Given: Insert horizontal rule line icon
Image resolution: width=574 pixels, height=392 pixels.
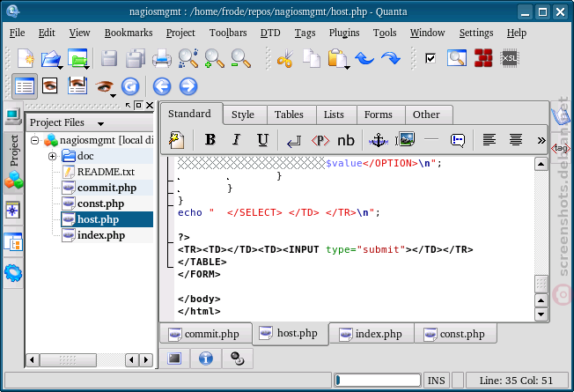Looking at the screenshot, I should 431,139.
